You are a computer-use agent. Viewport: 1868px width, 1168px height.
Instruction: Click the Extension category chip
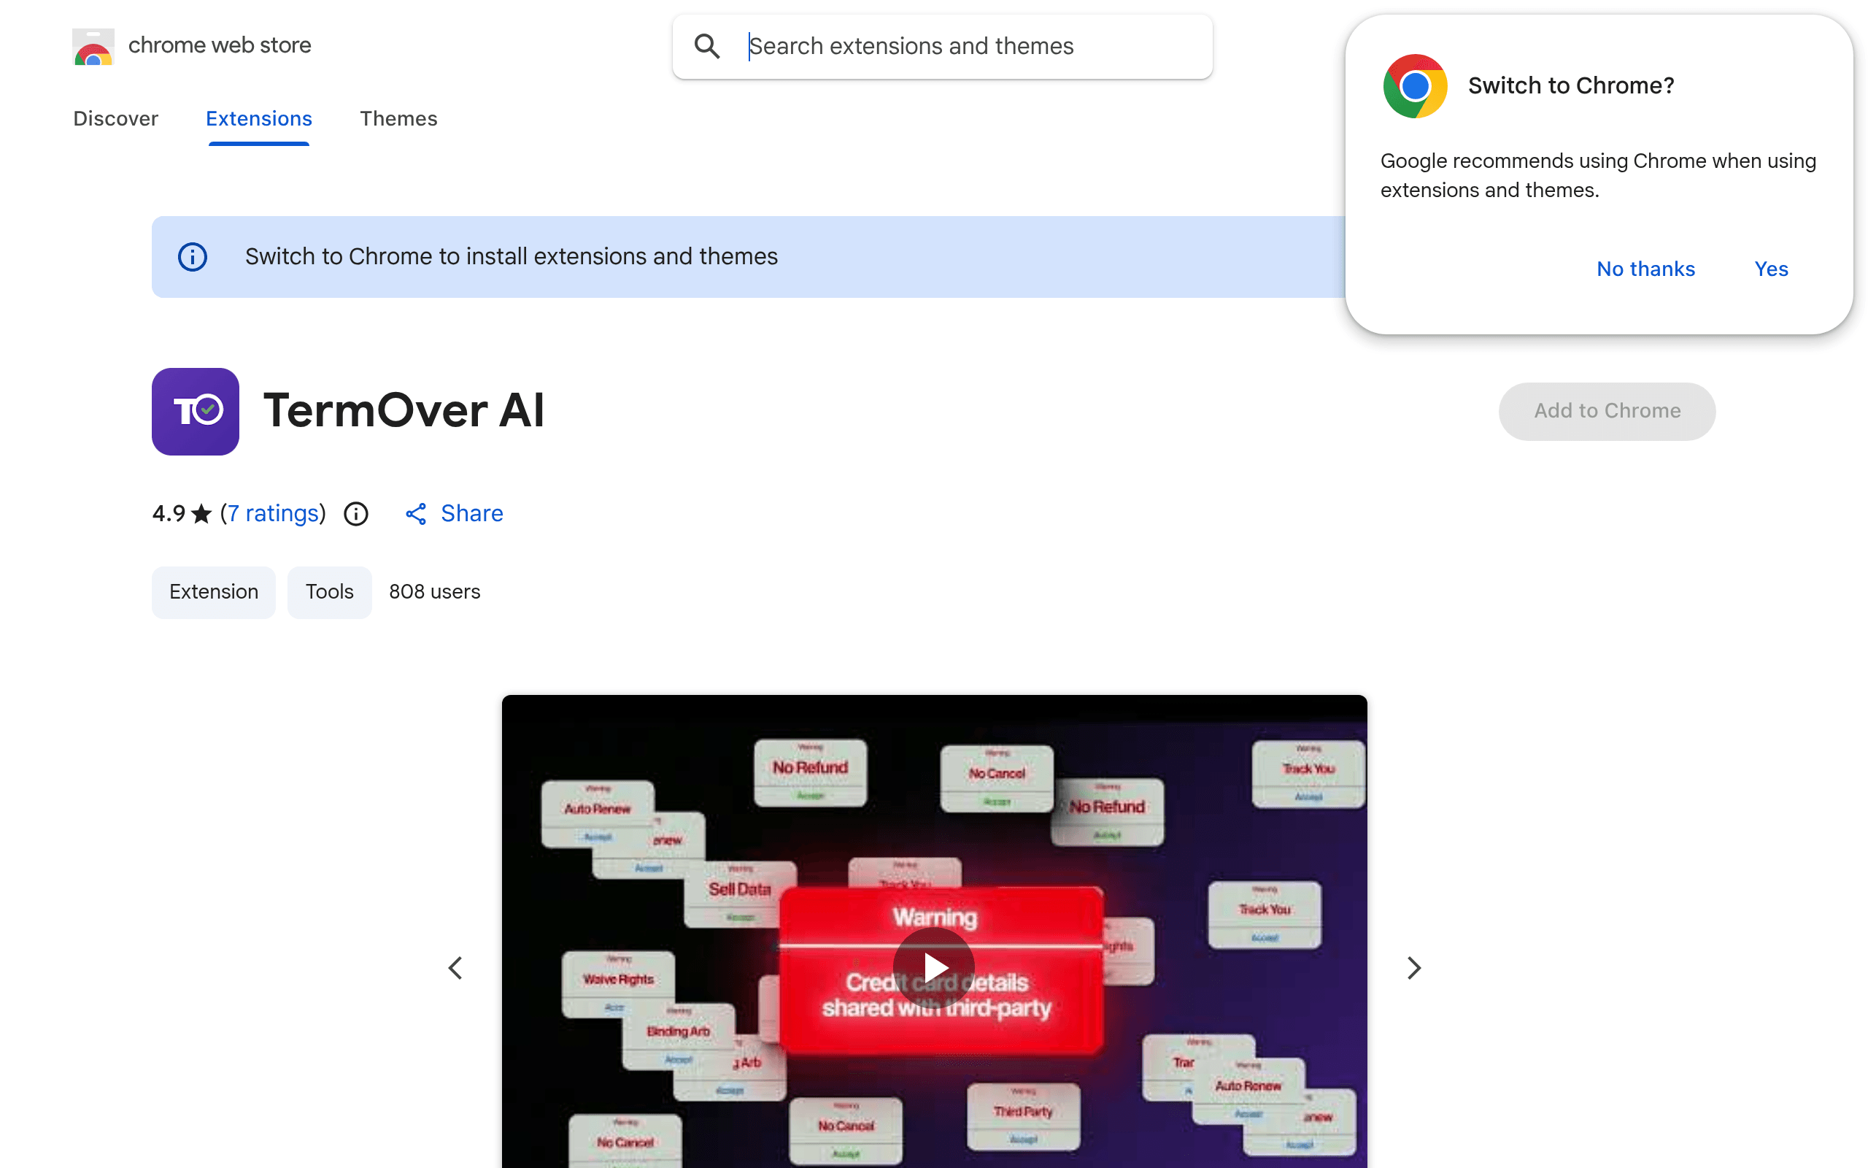click(214, 592)
